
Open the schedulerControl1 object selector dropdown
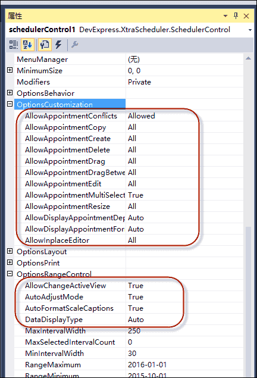pos(250,30)
